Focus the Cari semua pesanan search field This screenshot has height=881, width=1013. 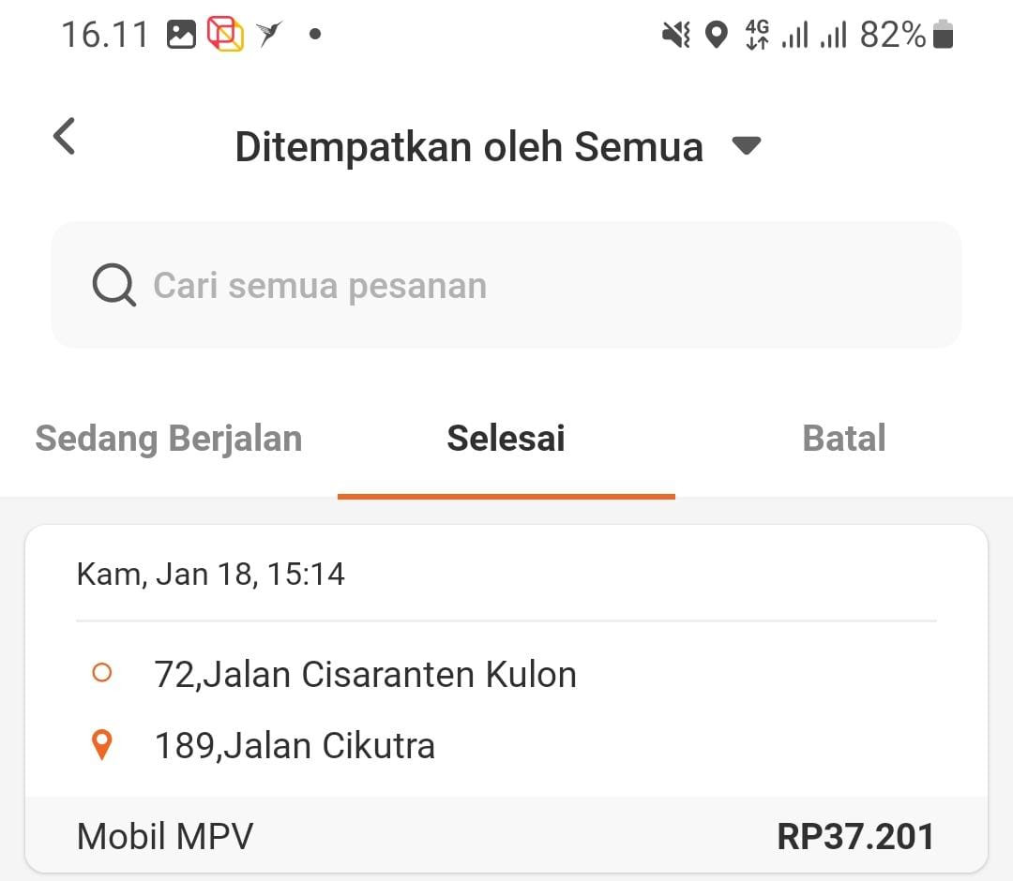[x=506, y=285]
